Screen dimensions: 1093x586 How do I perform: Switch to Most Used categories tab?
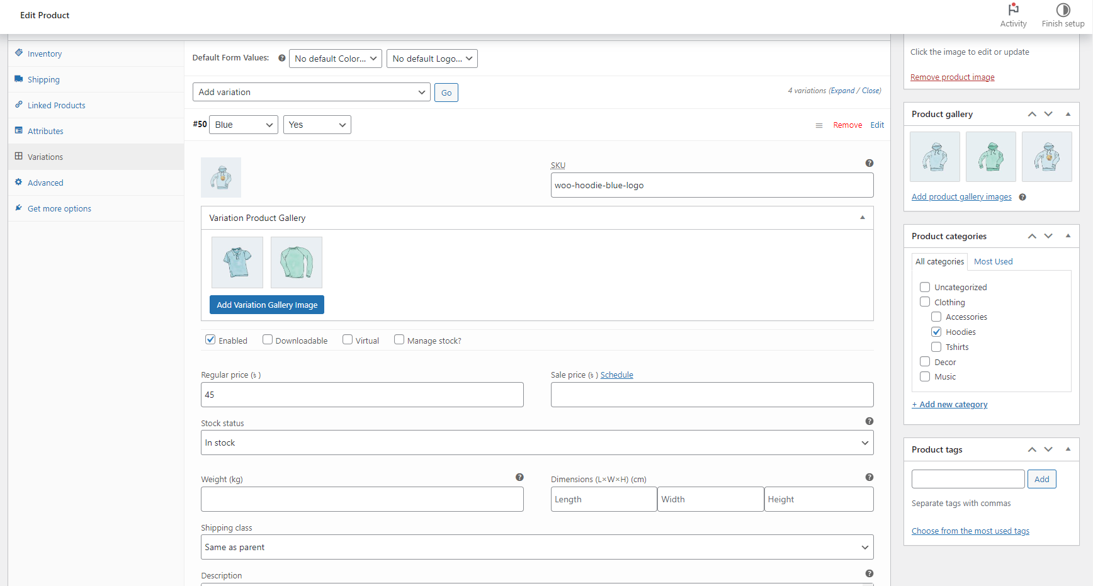993,261
